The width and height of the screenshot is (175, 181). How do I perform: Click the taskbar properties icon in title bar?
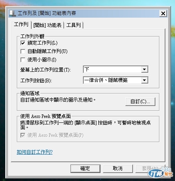coord(13,14)
